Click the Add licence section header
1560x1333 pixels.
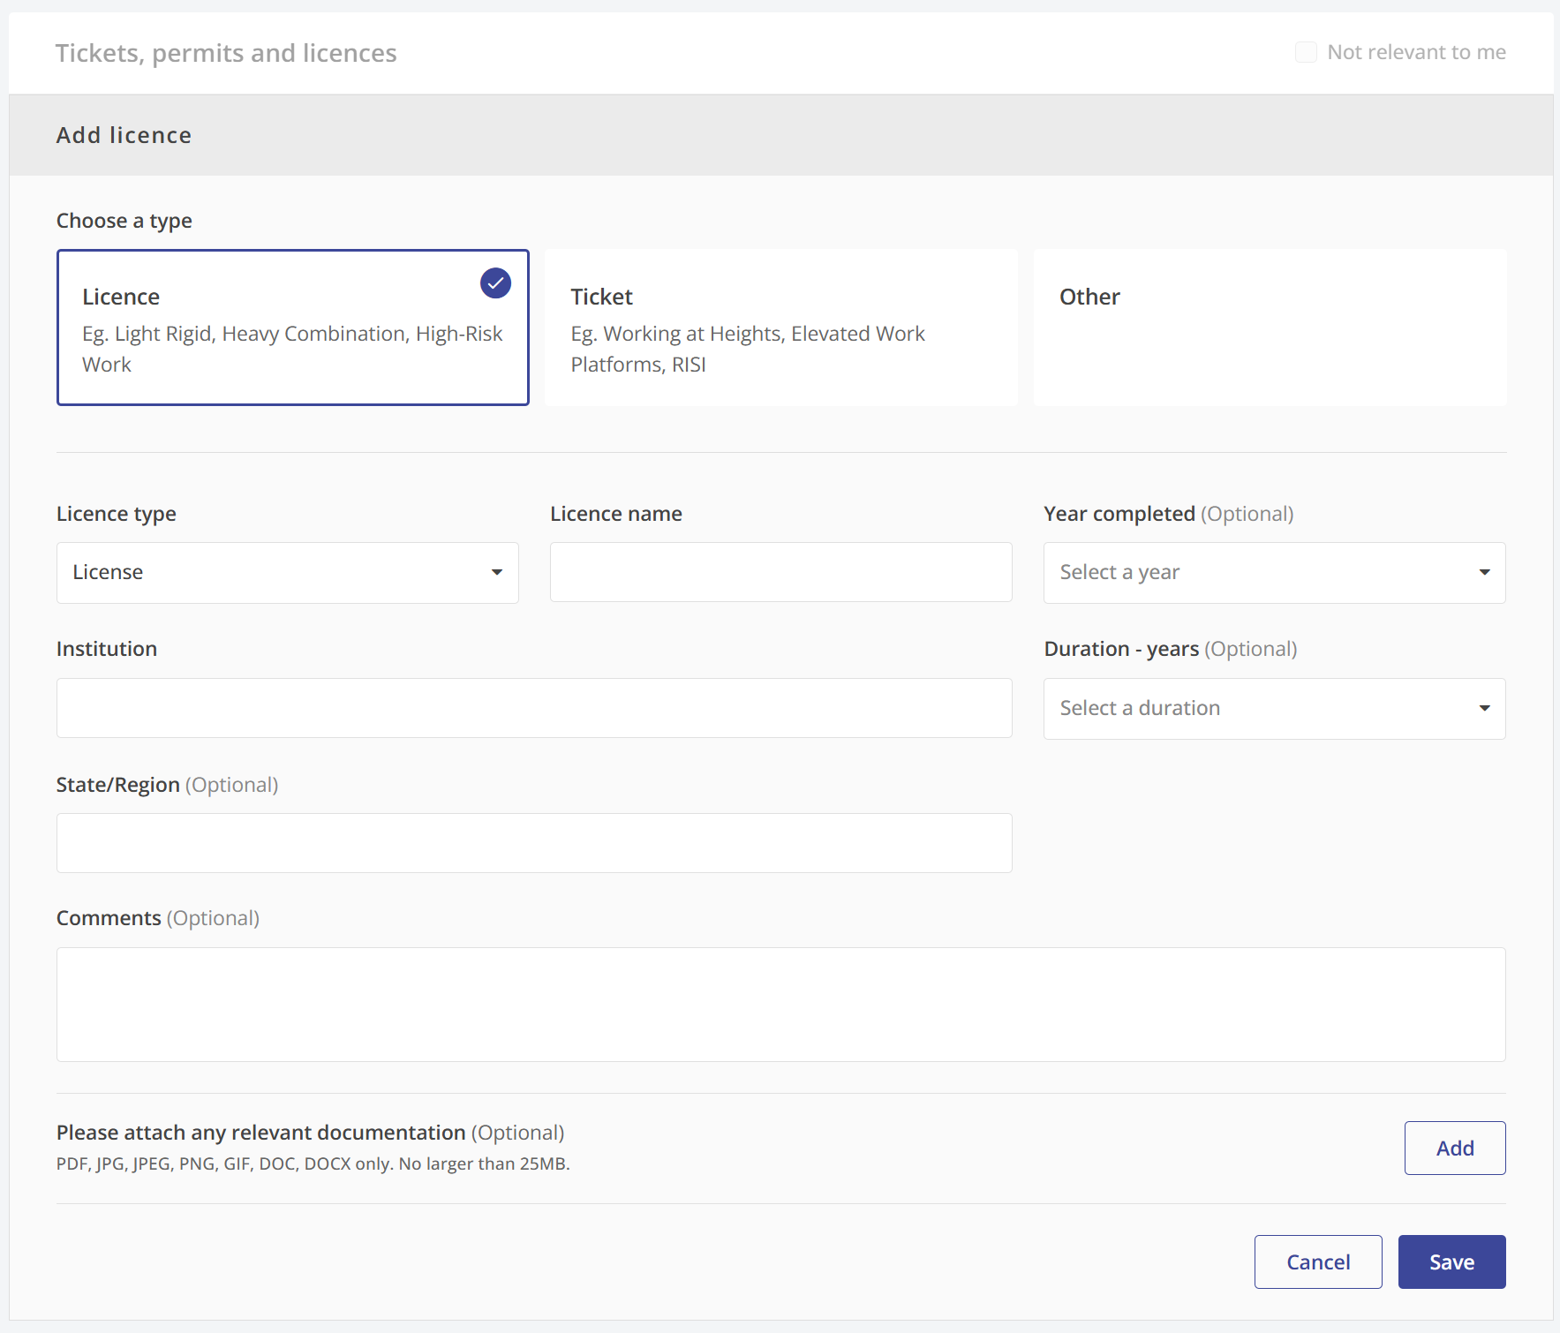tap(124, 135)
